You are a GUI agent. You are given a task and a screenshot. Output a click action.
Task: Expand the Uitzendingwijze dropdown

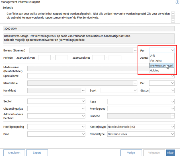pyautogui.click(x=83, y=109)
